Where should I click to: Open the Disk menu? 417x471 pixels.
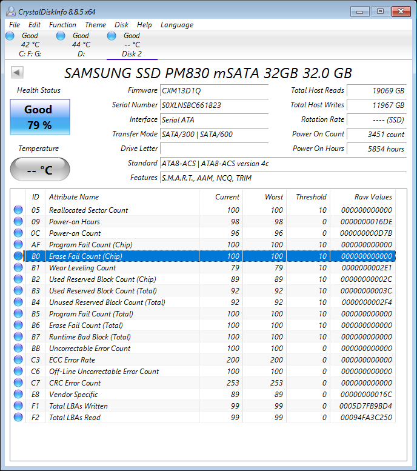click(x=121, y=25)
